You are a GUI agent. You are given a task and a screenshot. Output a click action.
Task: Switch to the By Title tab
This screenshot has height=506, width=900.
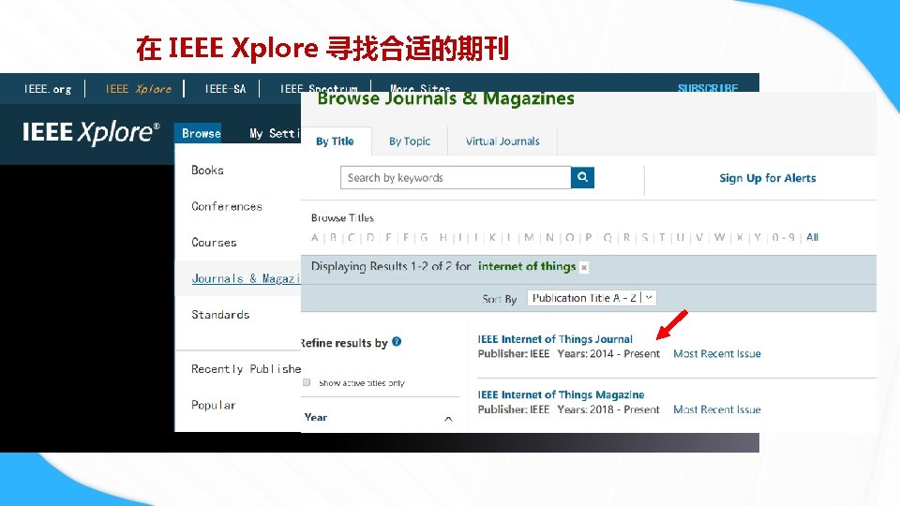(x=336, y=141)
